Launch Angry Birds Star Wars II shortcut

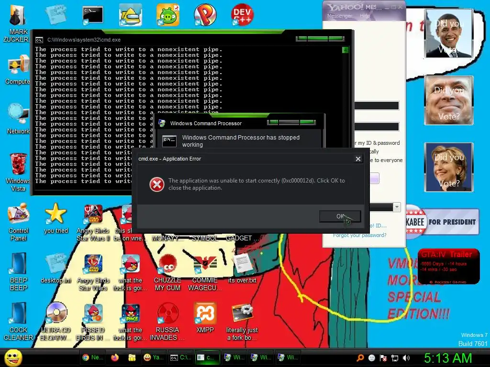coord(93,222)
